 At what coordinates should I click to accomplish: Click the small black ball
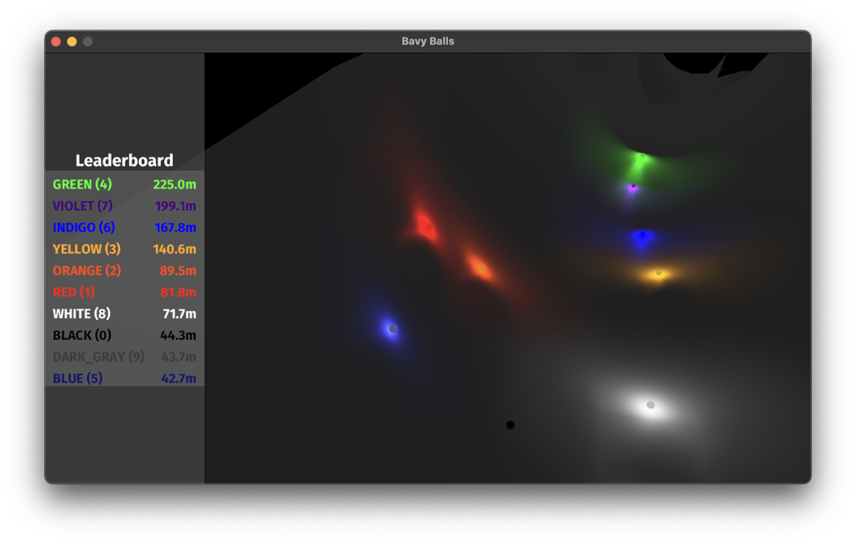click(x=510, y=425)
